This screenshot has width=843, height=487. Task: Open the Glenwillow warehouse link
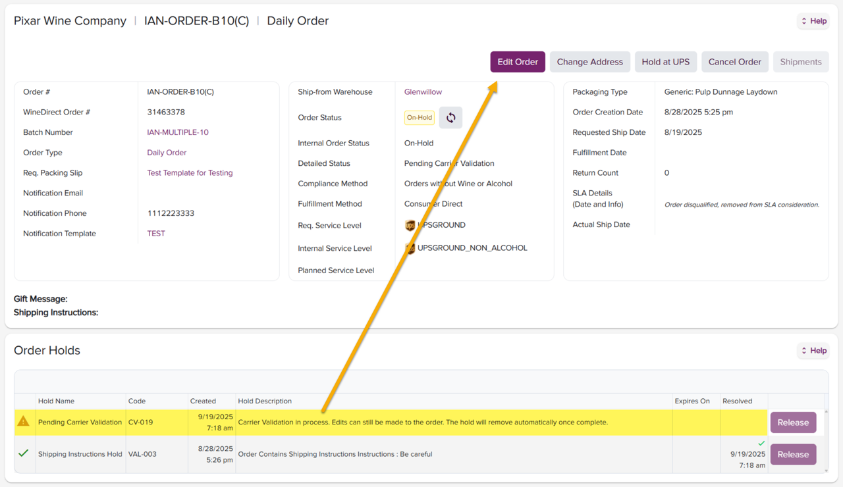(423, 92)
